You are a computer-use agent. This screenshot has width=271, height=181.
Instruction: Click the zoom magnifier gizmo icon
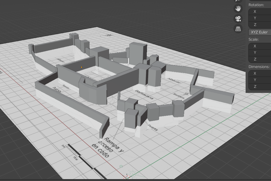(238, 1)
